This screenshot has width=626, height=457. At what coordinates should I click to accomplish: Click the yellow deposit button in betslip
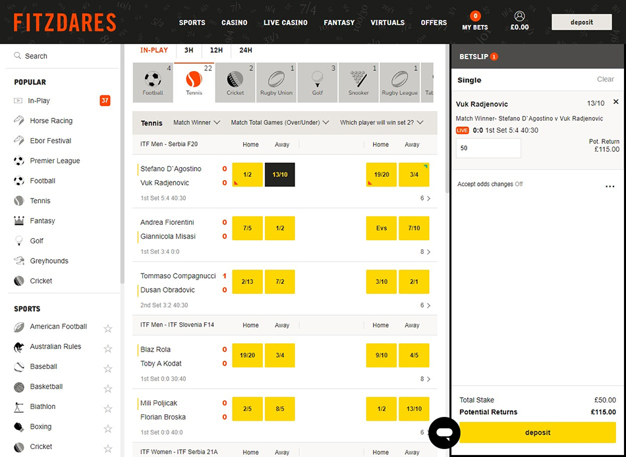(x=537, y=433)
